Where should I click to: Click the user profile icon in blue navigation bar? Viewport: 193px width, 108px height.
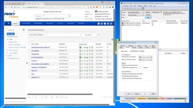(9, 23)
